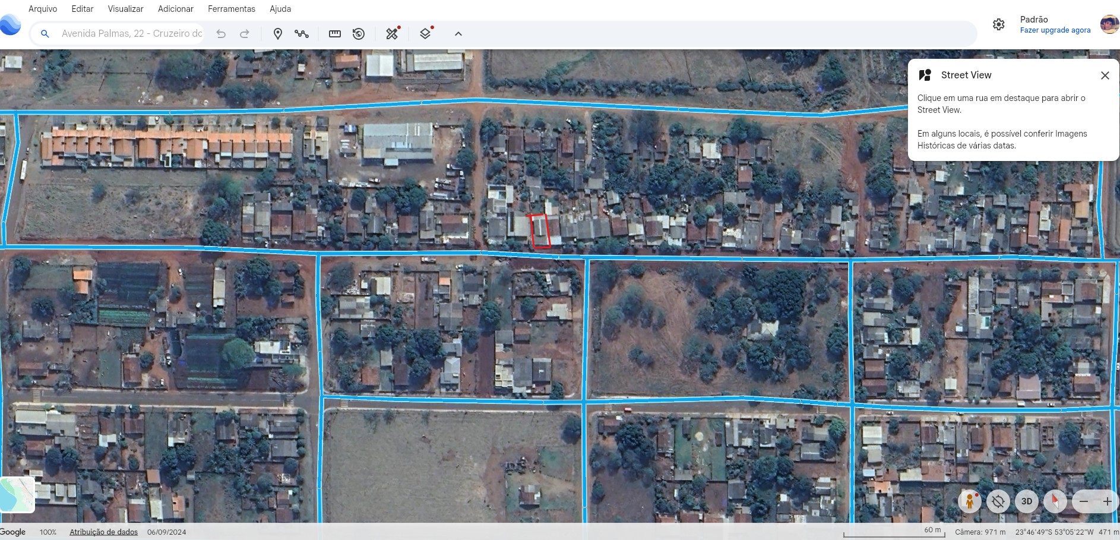Click Atribuição de dados link
Screen dimensions: 1120x540
coord(104,532)
